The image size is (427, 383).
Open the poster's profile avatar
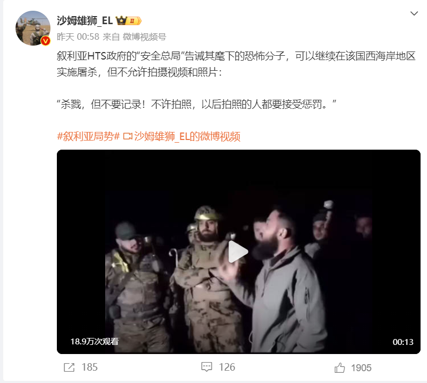click(33, 28)
